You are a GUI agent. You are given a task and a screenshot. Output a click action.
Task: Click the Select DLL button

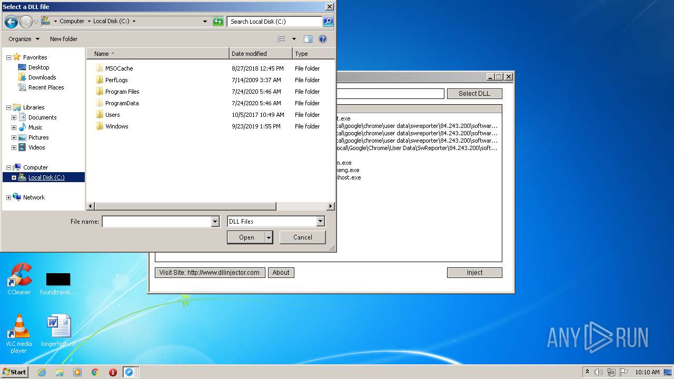(474, 94)
